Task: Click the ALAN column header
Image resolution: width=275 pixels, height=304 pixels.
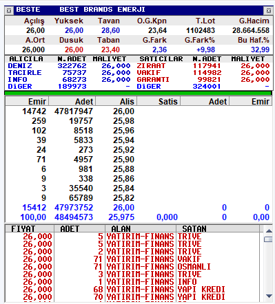Action: [x=141, y=228]
